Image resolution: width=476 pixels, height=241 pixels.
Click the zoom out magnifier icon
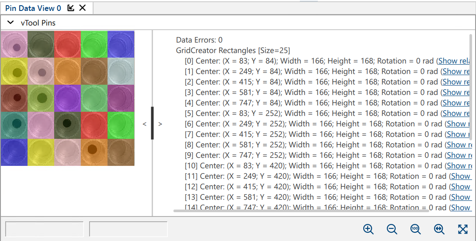point(392,229)
